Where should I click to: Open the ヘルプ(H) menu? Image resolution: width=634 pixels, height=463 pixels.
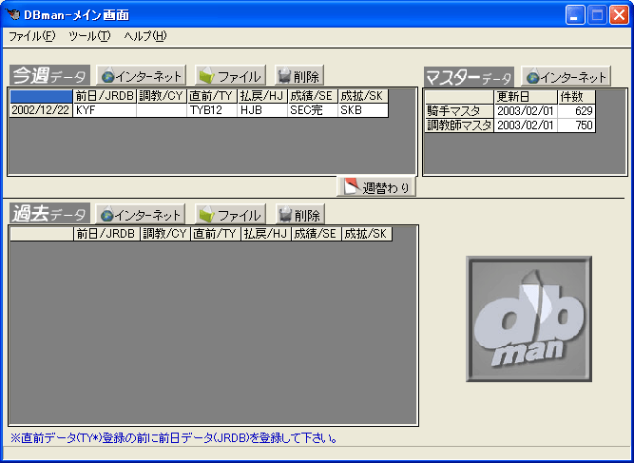click(x=144, y=36)
